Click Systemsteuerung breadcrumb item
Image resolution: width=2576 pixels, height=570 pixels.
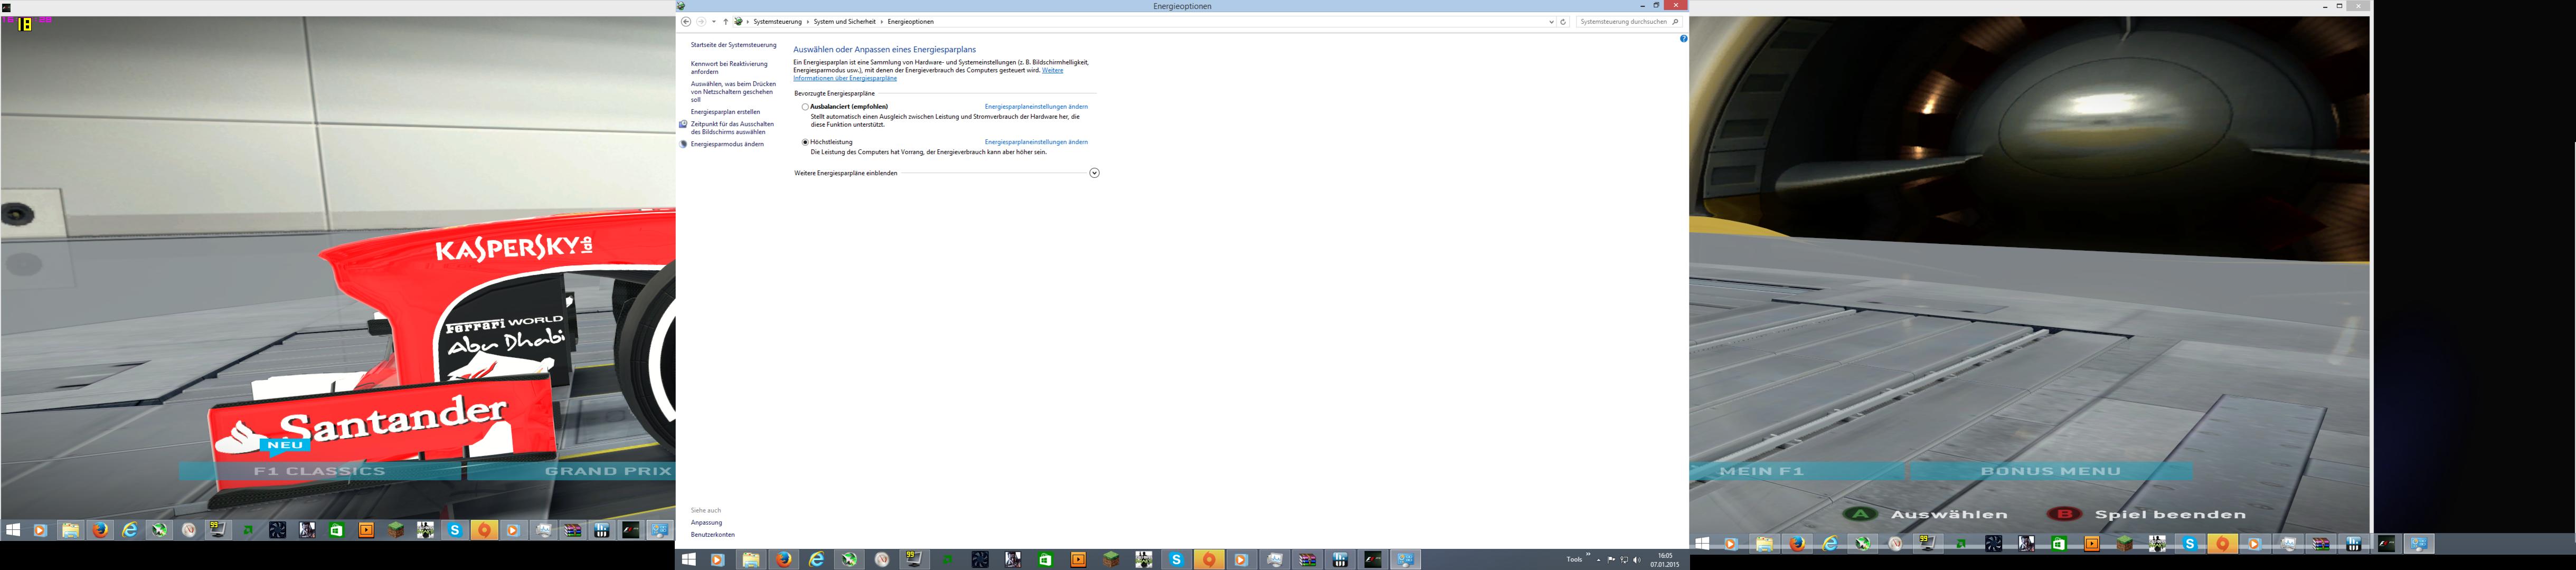click(x=777, y=21)
